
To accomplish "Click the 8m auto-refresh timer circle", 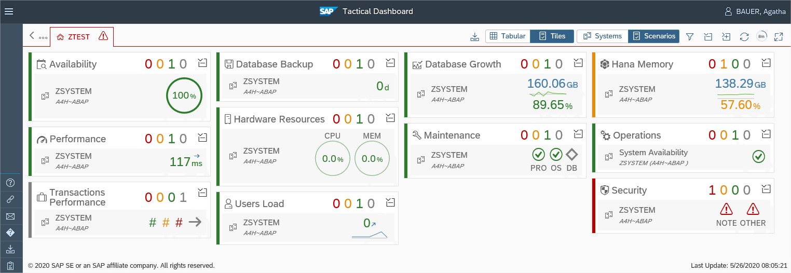I will 761,36.
